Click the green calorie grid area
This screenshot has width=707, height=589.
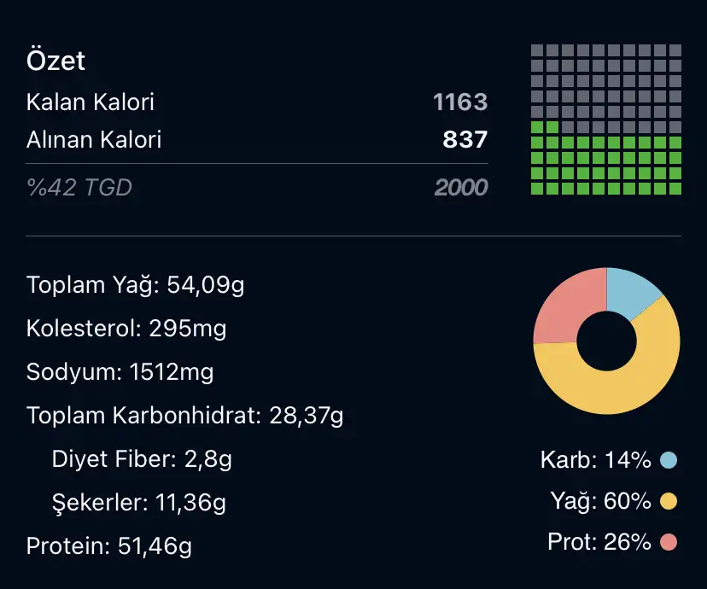click(606, 166)
